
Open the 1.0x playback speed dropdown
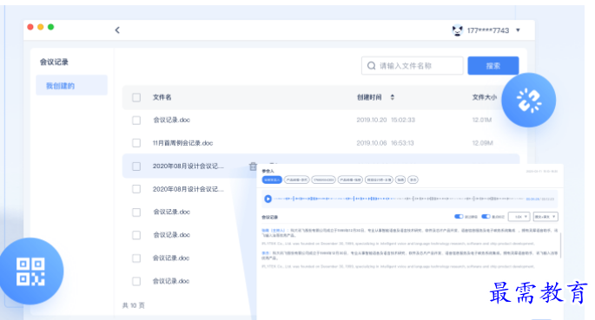click(x=519, y=217)
